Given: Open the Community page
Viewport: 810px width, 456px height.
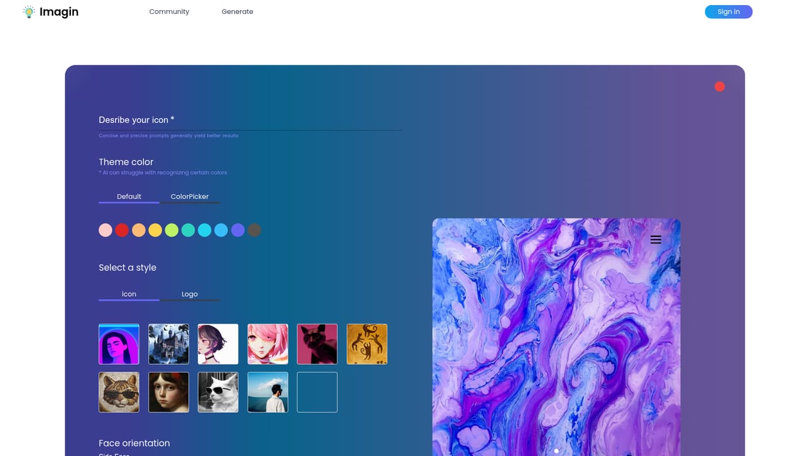Looking at the screenshot, I should (169, 11).
